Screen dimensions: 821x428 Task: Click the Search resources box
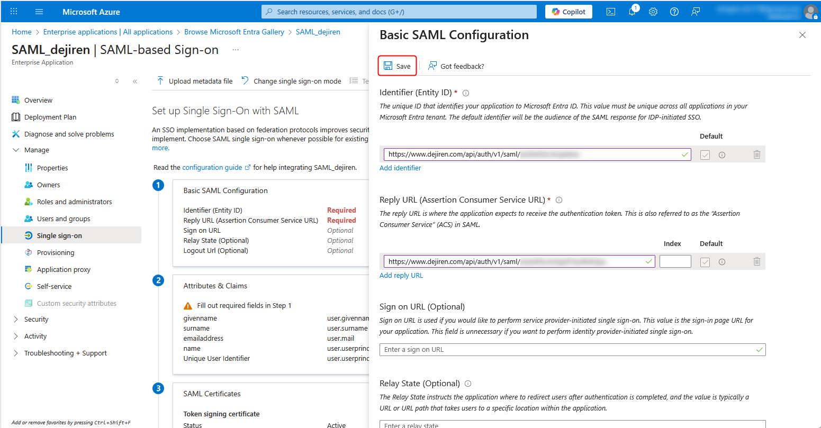pyautogui.click(x=399, y=12)
